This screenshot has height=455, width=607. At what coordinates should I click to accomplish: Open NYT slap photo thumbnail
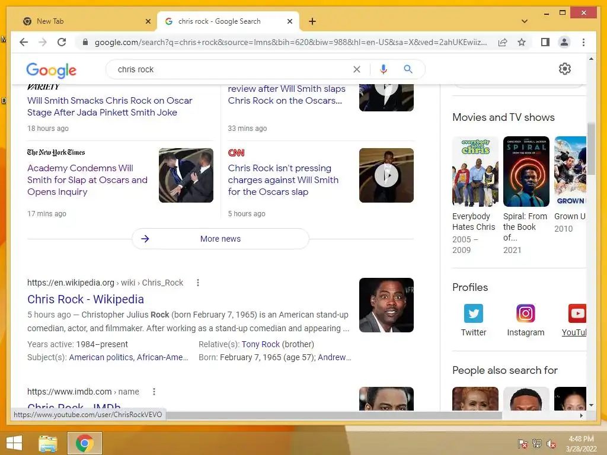click(x=186, y=175)
